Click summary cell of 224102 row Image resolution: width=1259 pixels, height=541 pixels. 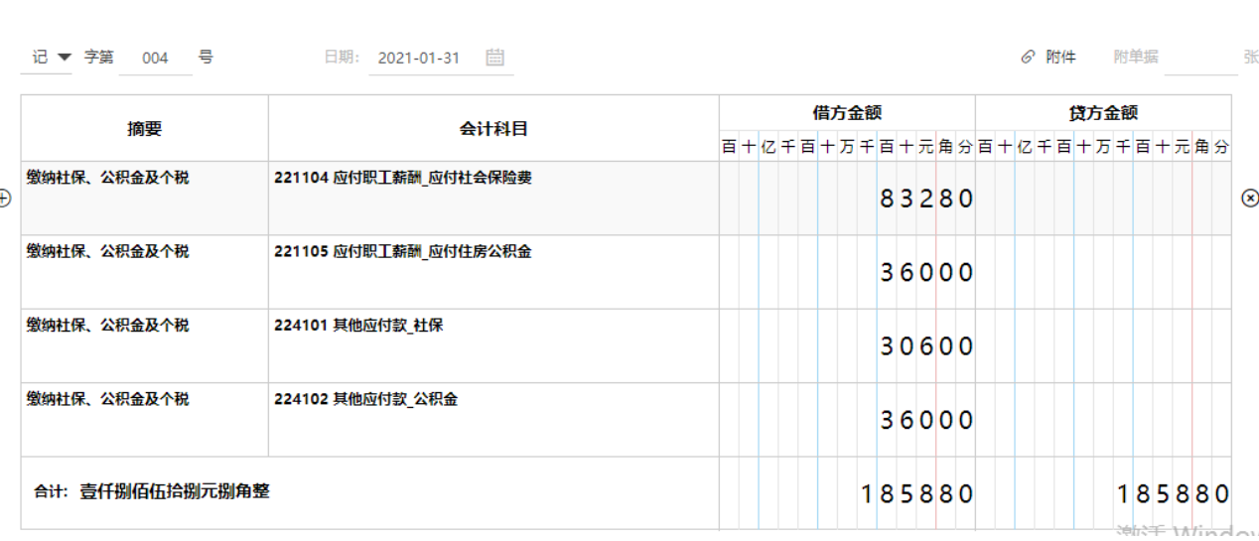point(145,420)
